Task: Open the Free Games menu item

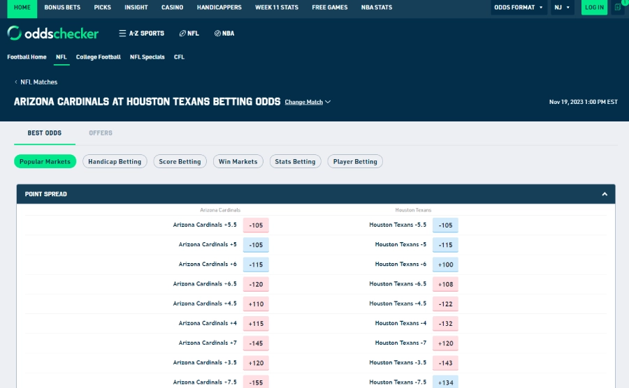Action: point(330,7)
